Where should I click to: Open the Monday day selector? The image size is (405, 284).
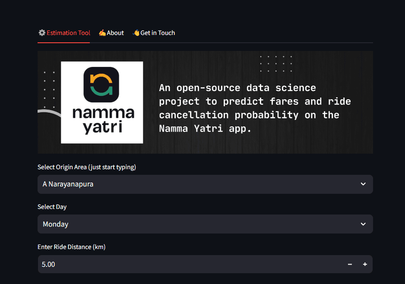pos(205,224)
